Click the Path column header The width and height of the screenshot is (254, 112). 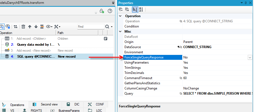pos(77,33)
